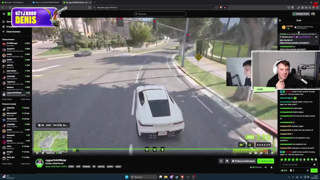Open TigerScot channel in sidebar
The image size is (320, 180).
[16, 83]
